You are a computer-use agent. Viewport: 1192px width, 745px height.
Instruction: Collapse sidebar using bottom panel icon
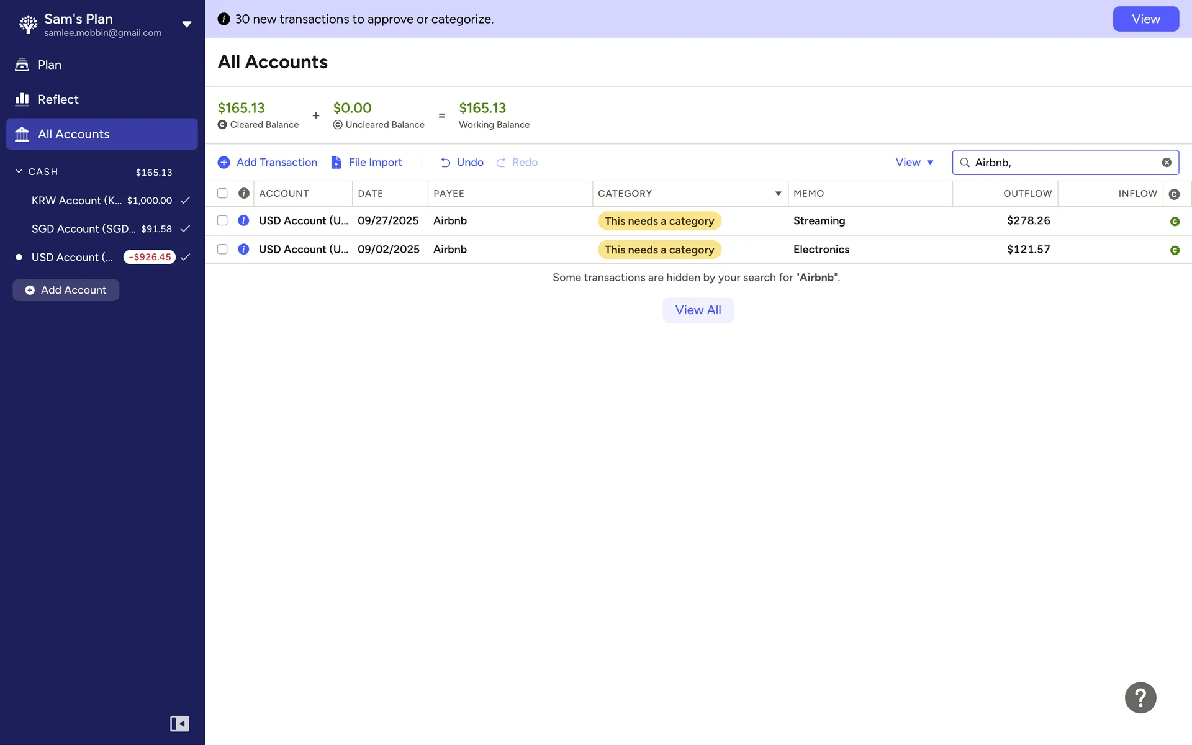tap(179, 723)
